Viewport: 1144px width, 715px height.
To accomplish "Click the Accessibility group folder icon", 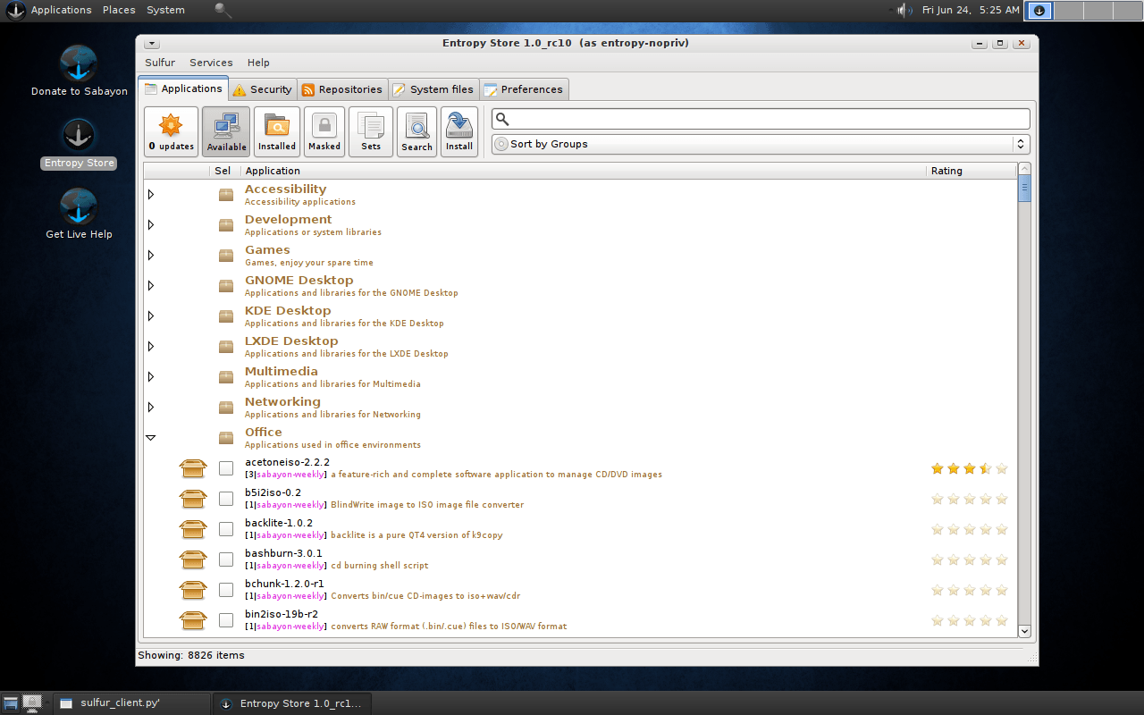I will (x=226, y=194).
